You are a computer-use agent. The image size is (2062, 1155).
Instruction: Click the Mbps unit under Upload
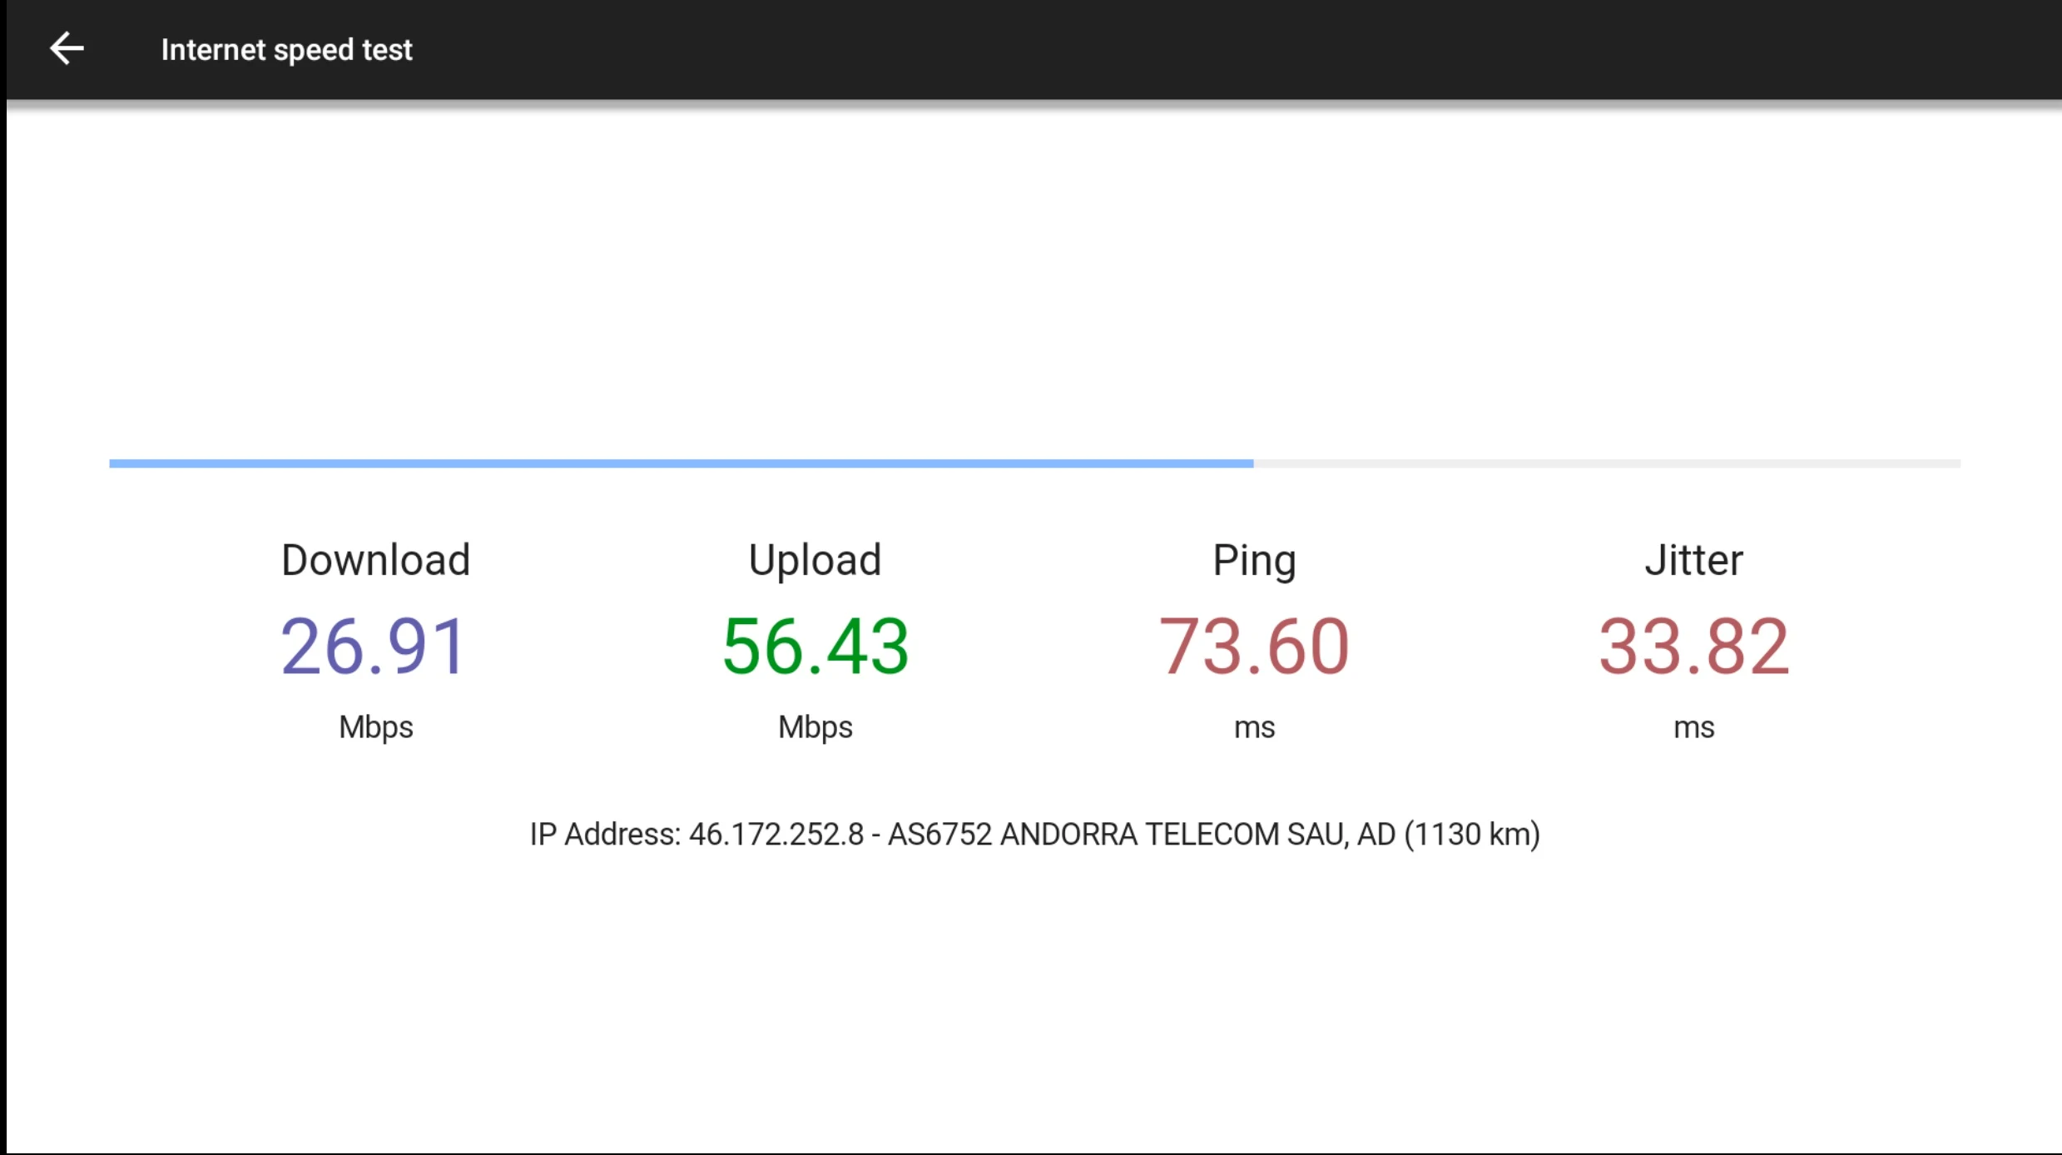(815, 728)
